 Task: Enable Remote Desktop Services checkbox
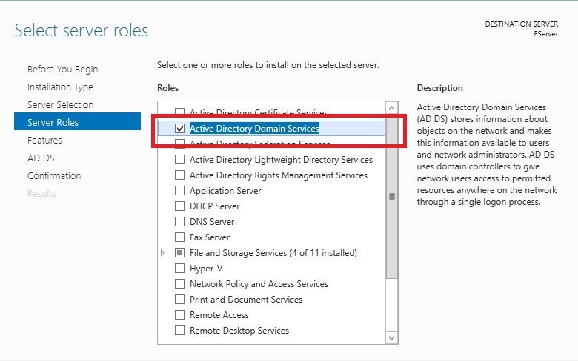pyautogui.click(x=179, y=331)
